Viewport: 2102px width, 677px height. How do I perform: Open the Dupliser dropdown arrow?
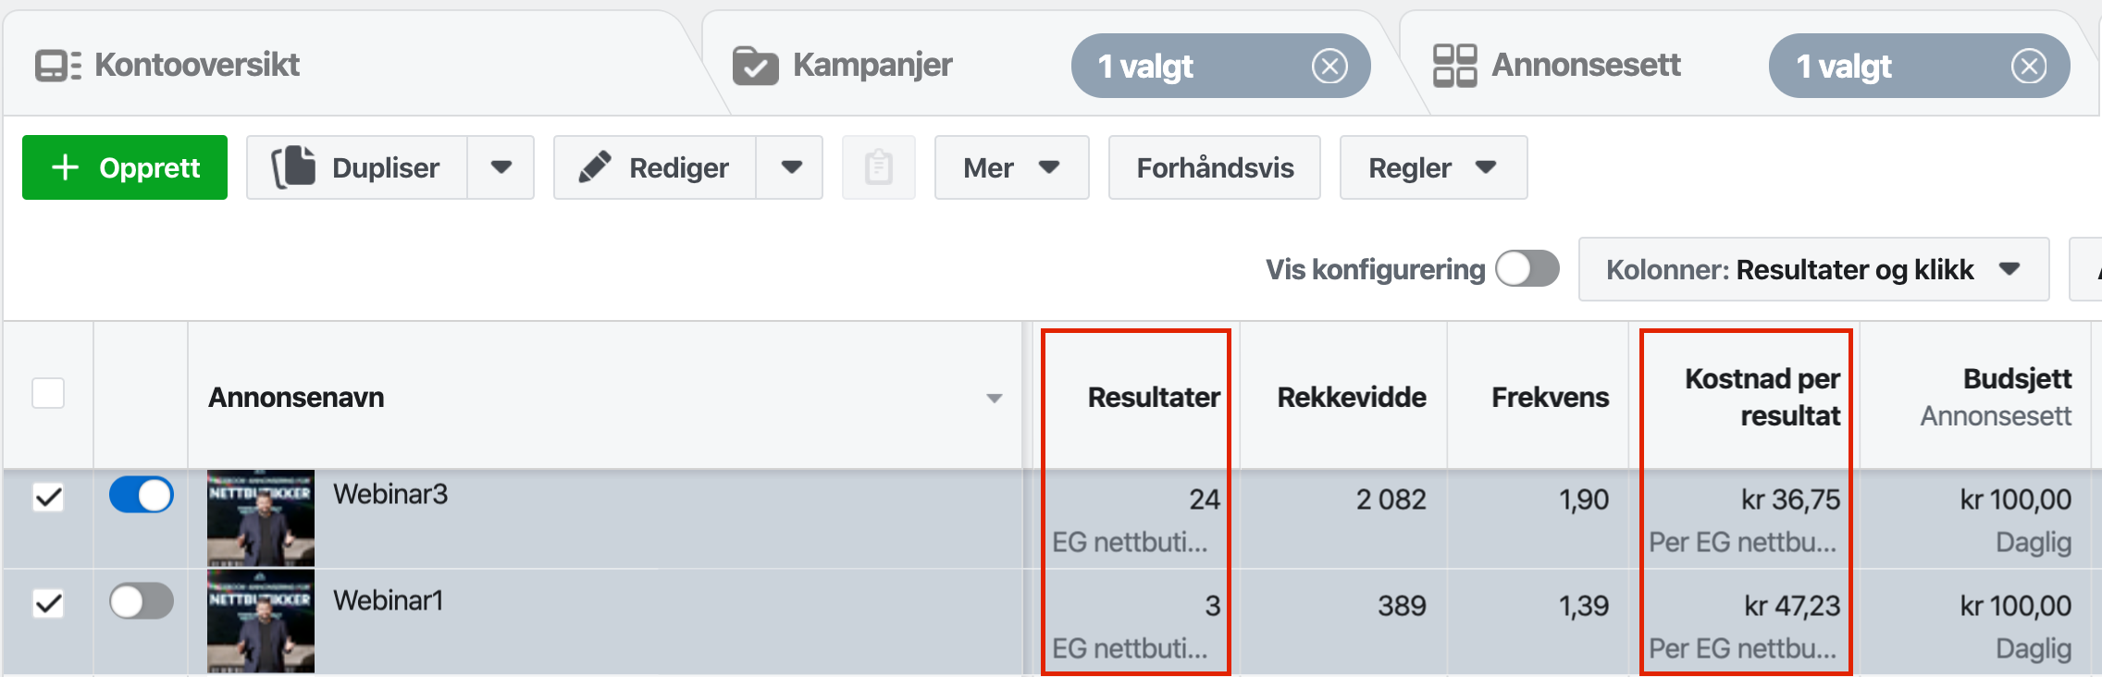point(501,167)
